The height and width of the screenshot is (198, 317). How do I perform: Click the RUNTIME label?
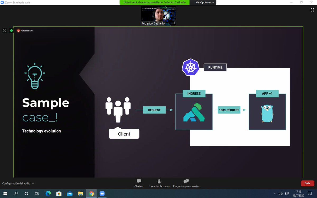[x=215, y=67]
